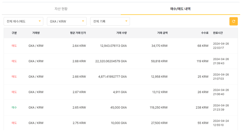Select 매도 label in the 22:03:17 row
Image resolution: width=242 pixels, height=132 pixels.
(14, 46)
